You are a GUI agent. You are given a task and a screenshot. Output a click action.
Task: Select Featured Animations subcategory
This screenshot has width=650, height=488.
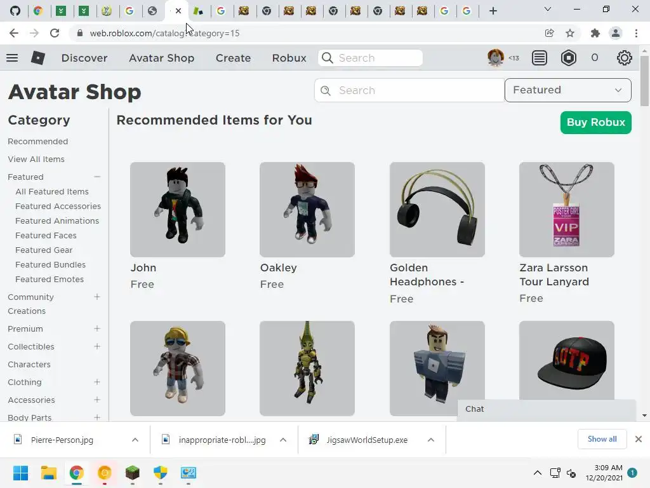pyautogui.click(x=57, y=220)
